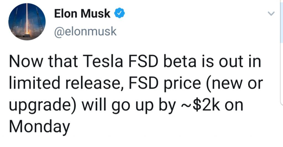This screenshot has height=147, width=283.
Task: Click the word "upgrade)" in the tweet
Action: point(43,106)
